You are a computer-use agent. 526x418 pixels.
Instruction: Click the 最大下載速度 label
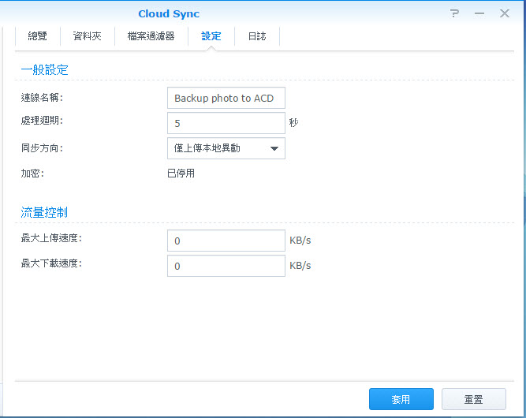click(51, 263)
